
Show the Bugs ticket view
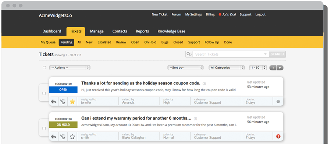[x=165, y=42]
